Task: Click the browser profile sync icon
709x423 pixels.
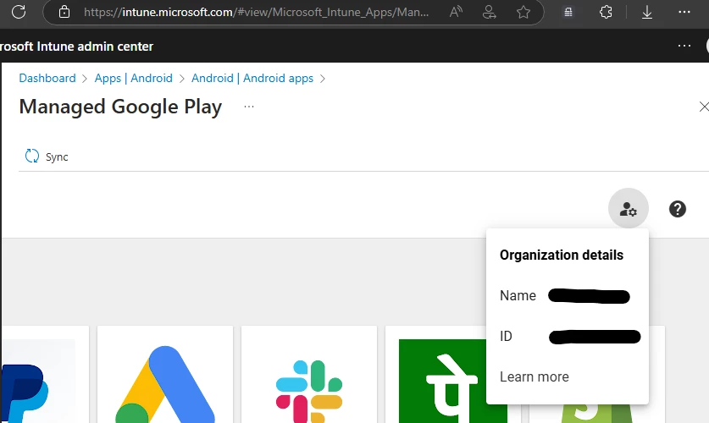Action: pos(490,12)
